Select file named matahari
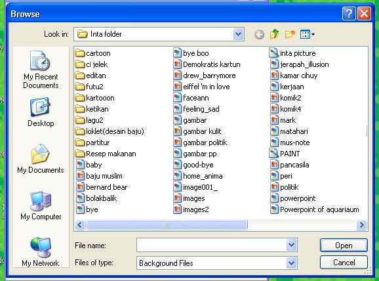The height and width of the screenshot is (281, 379). click(289, 131)
